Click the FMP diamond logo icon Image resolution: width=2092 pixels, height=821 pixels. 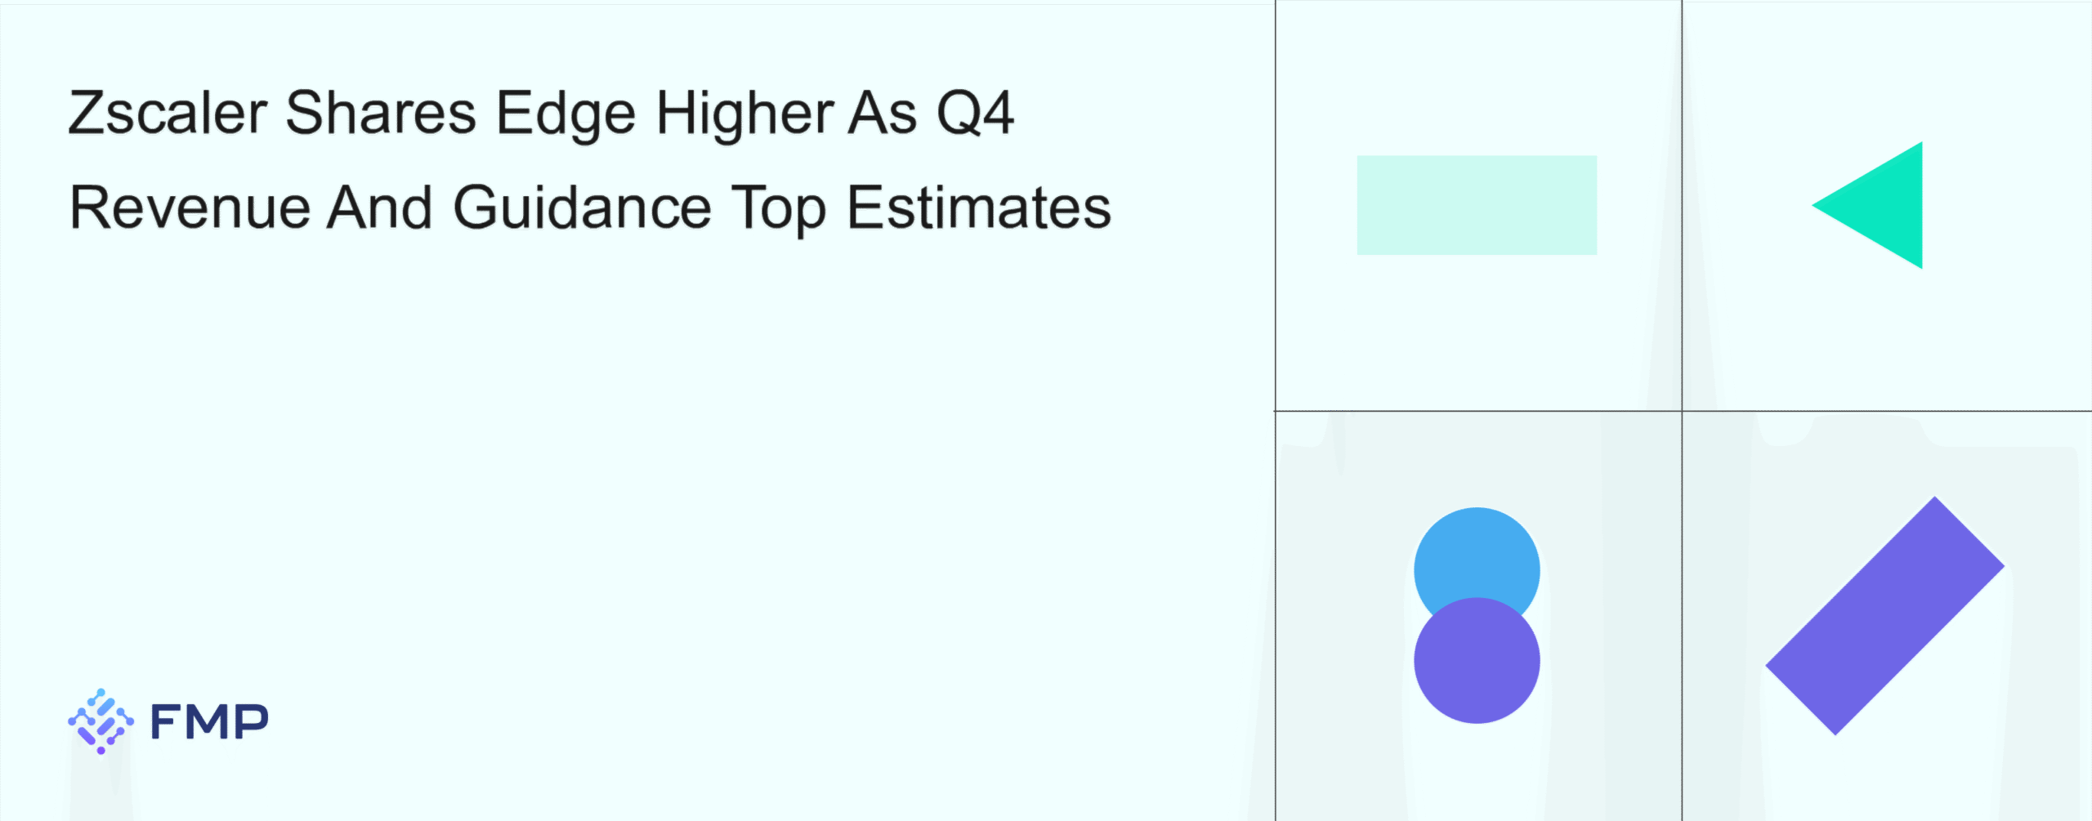pos(101,721)
